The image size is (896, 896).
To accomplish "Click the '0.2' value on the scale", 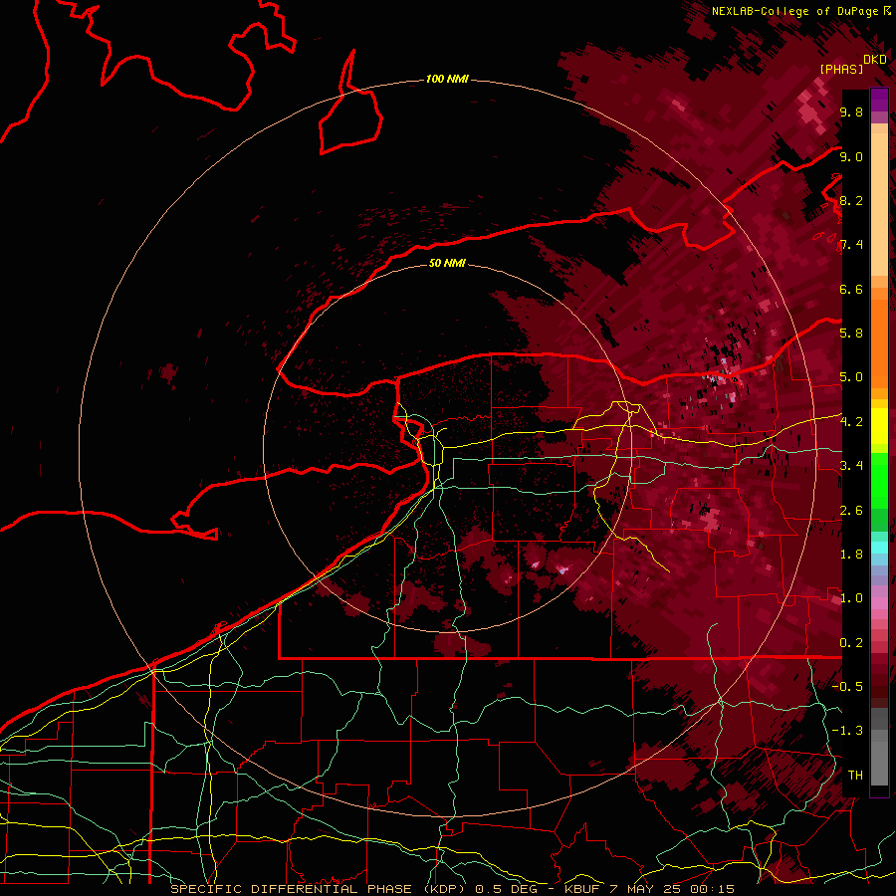I will [851, 643].
